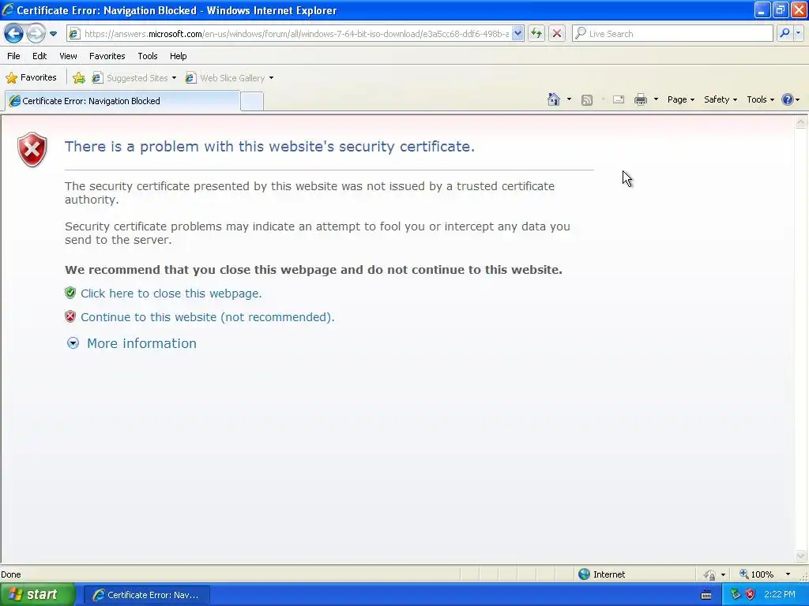Open the zoom level dropdown arrow
This screenshot has height=606, width=809.
click(x=788, y=574)
